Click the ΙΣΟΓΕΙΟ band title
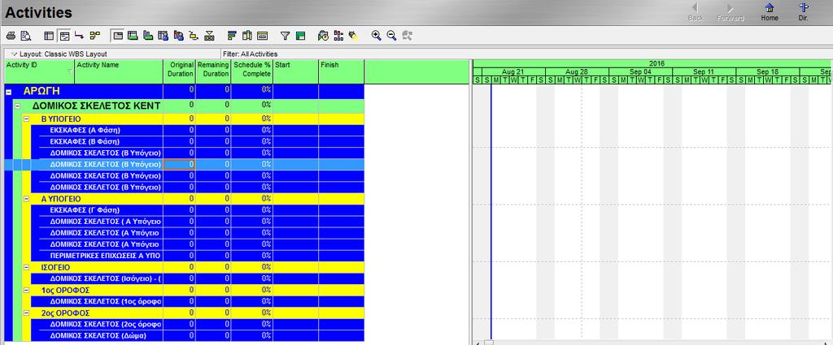The image size is (833, 345). click(56, 268)
